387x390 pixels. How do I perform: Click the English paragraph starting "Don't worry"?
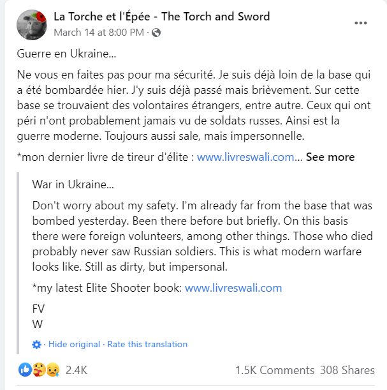click(201, 236)
